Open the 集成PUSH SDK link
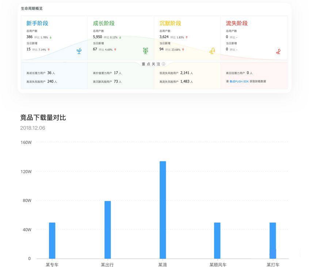This screenshot has width=309, height=267. 239,81
